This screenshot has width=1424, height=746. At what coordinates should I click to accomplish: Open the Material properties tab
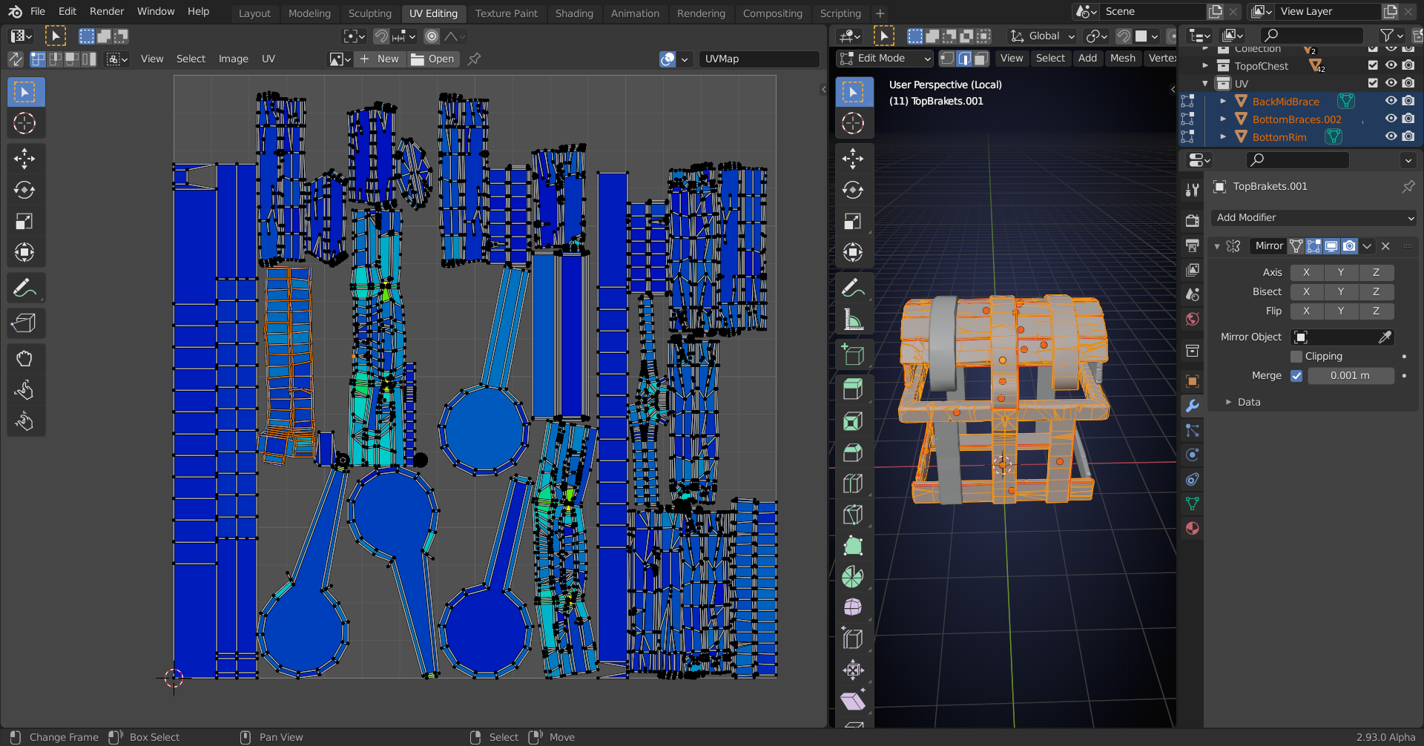click(1193, 528)
